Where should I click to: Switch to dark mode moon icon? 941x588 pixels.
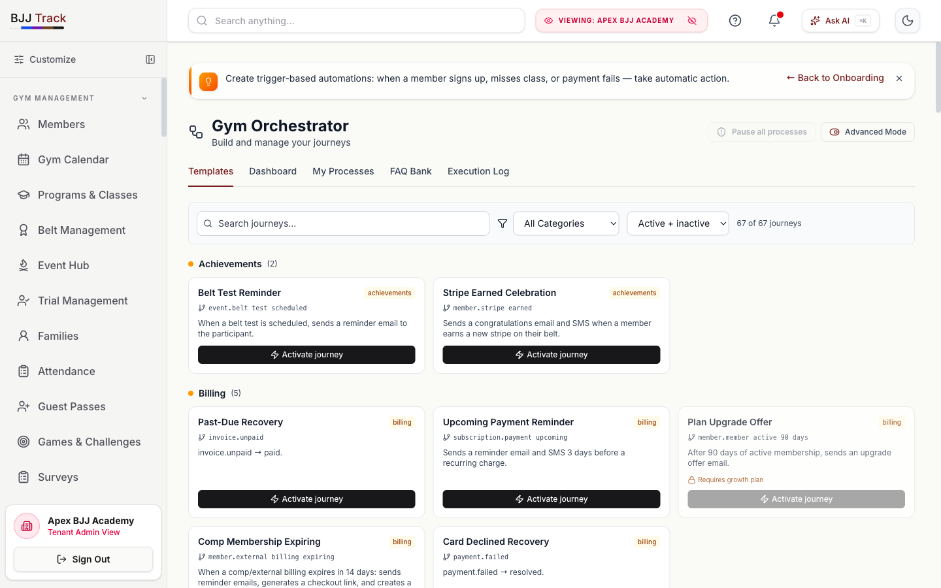(x=908, y=21)
